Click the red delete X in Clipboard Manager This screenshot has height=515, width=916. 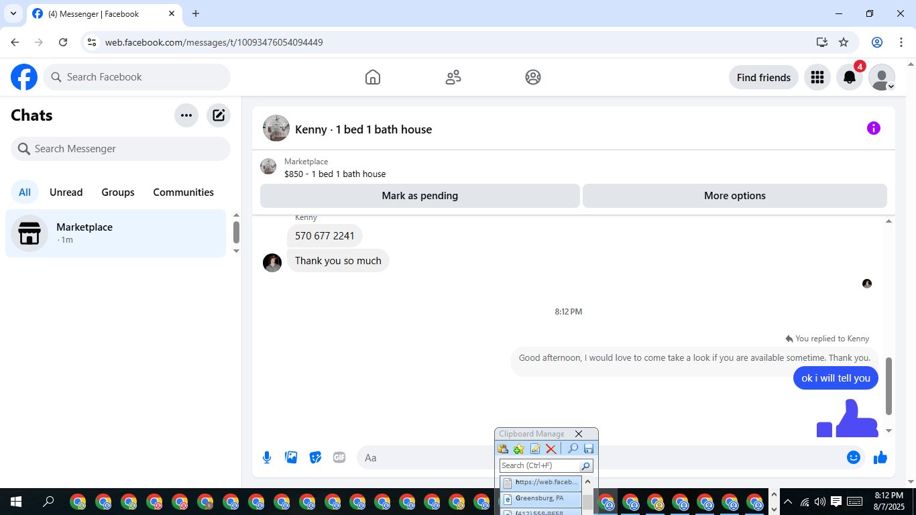551,449
